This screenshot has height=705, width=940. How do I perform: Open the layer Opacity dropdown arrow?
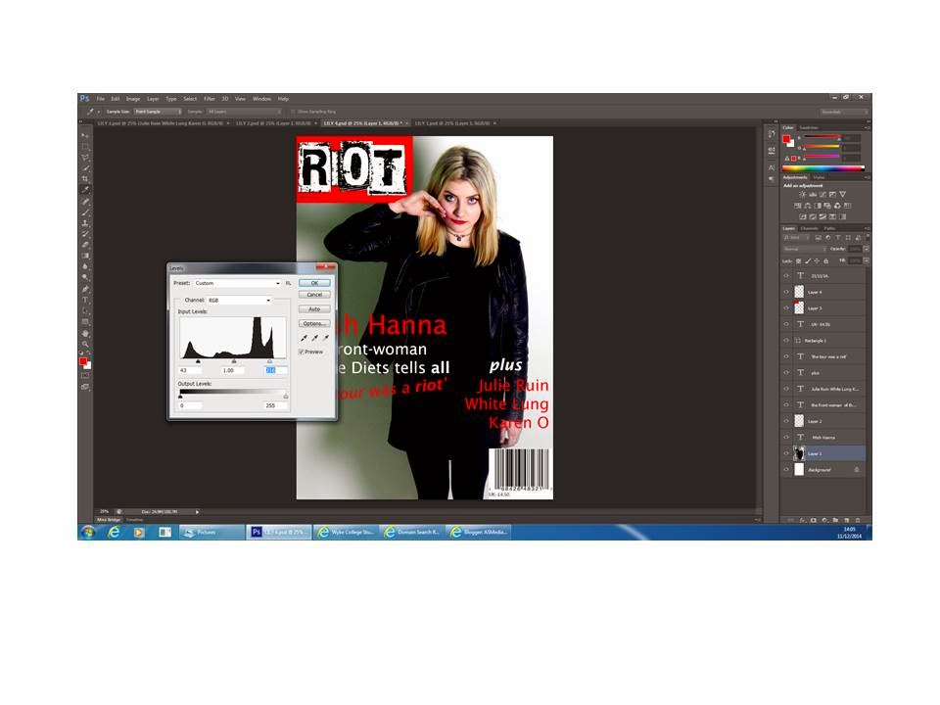[867, 249]
